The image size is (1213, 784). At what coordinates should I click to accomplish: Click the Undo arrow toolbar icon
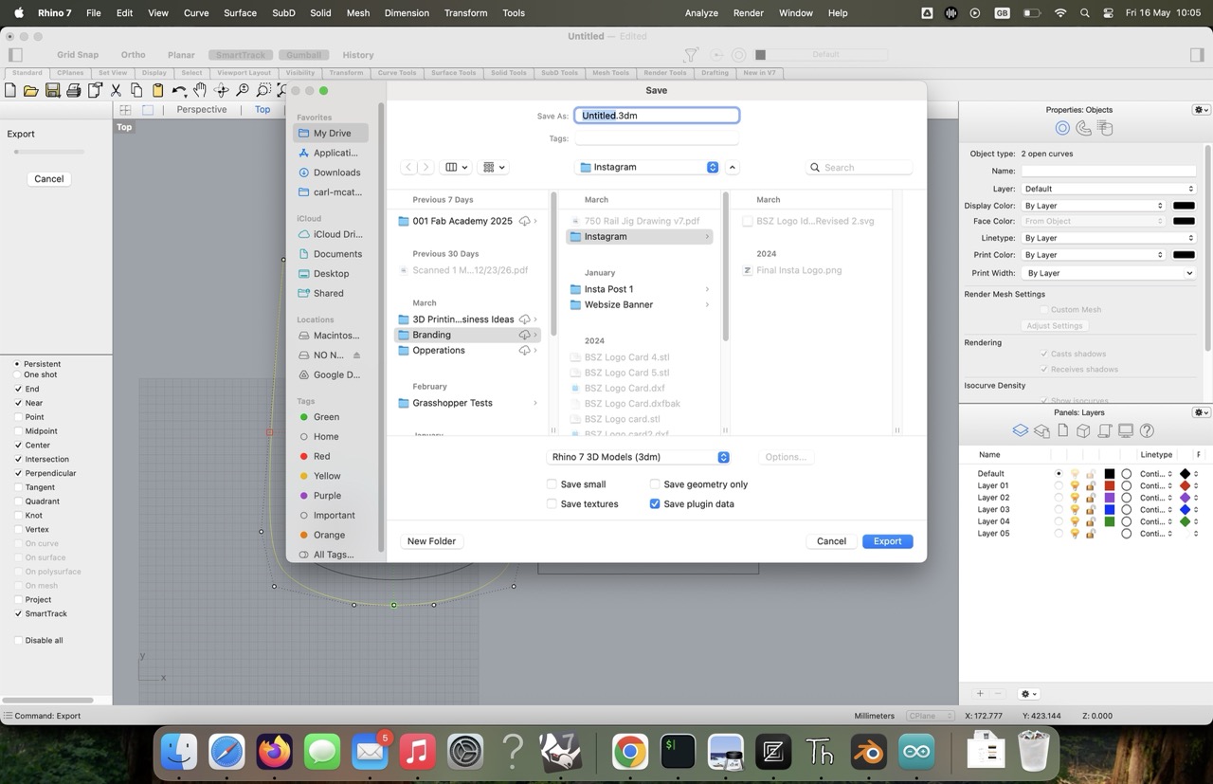pos(178,90)
